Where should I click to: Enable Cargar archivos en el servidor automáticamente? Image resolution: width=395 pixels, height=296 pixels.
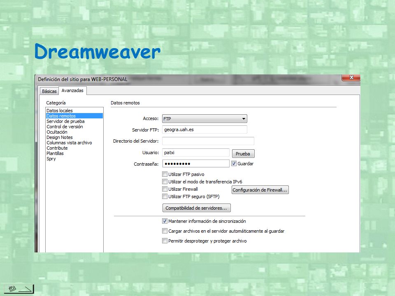tap(165, 231)
